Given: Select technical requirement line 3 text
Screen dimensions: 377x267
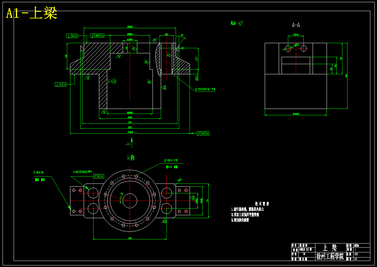Looking at the screenshot, I should [240, 220].
